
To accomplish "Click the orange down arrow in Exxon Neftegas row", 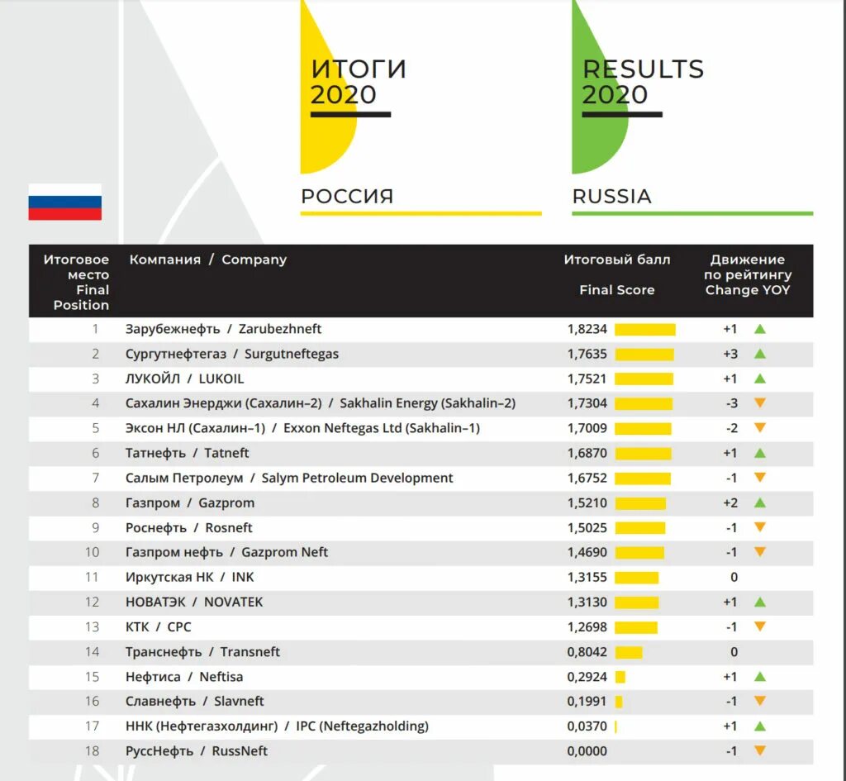I will [760, 427].
